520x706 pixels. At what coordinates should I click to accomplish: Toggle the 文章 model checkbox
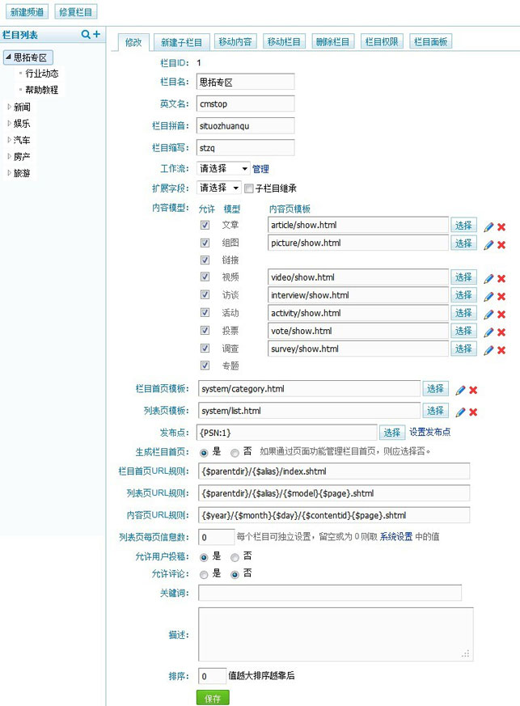click(x=205, y=225)
